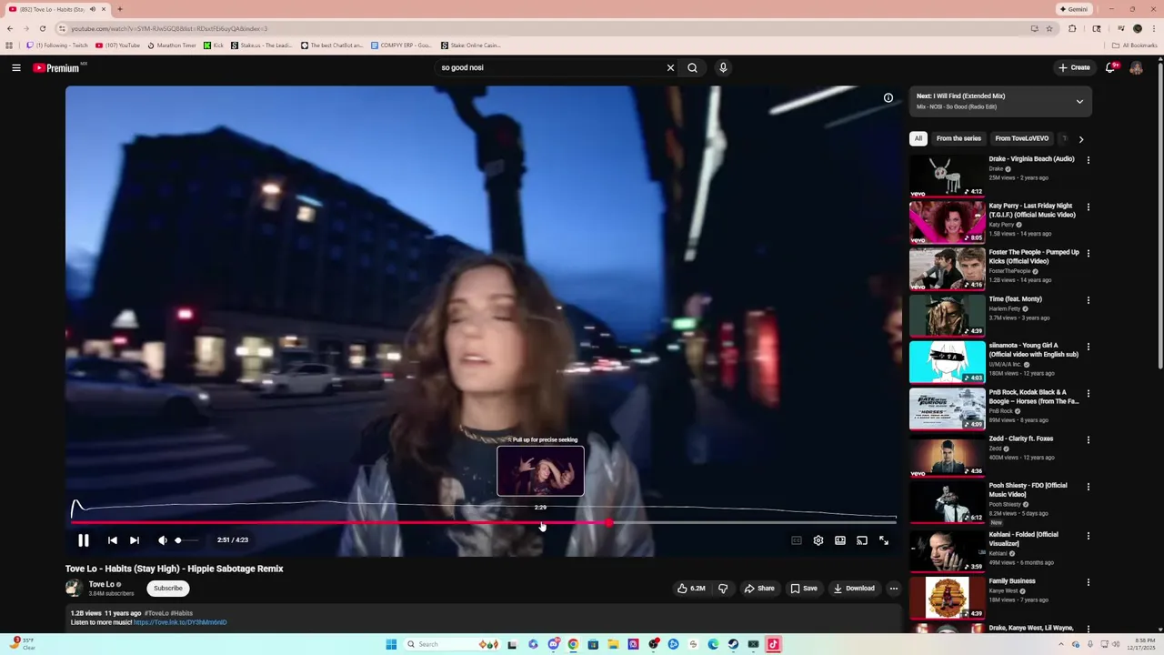Go back in Chrome
Screen dimensions: 1164x655
[10, 28]
